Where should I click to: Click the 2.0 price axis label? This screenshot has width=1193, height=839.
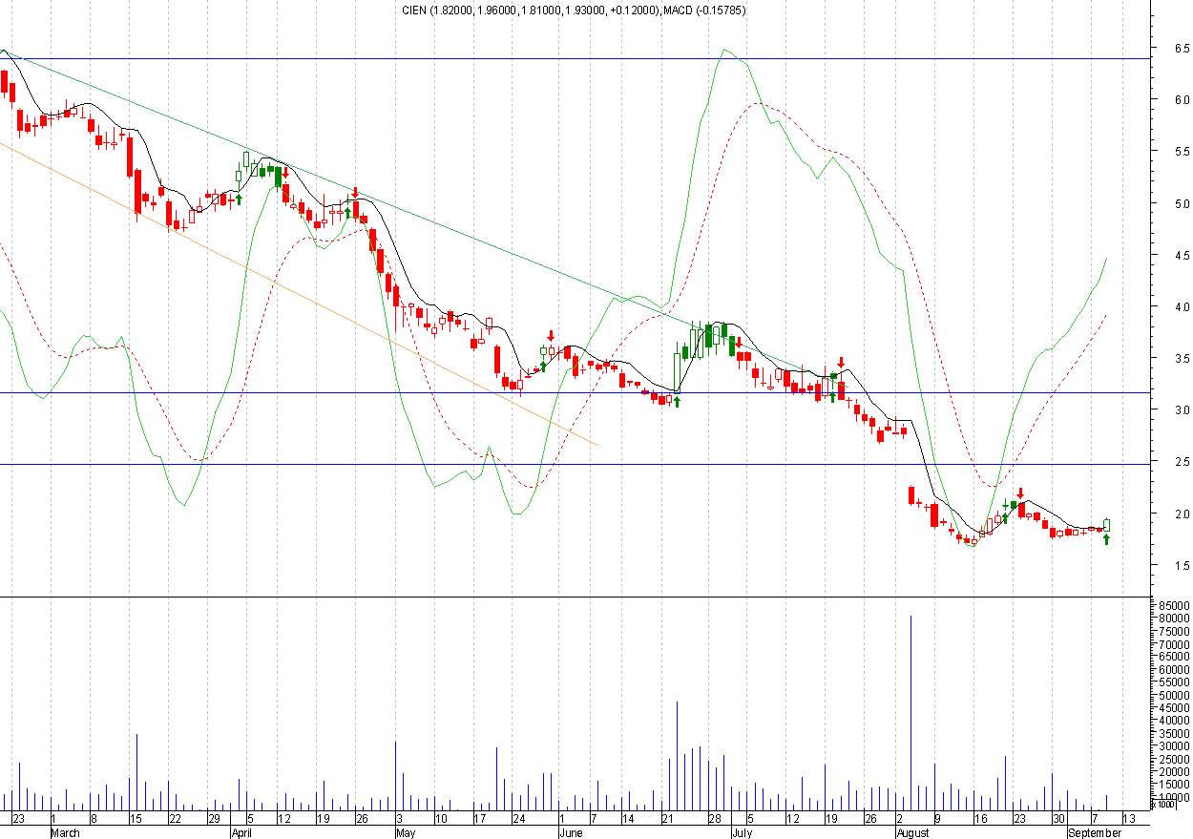point(1182,514)
